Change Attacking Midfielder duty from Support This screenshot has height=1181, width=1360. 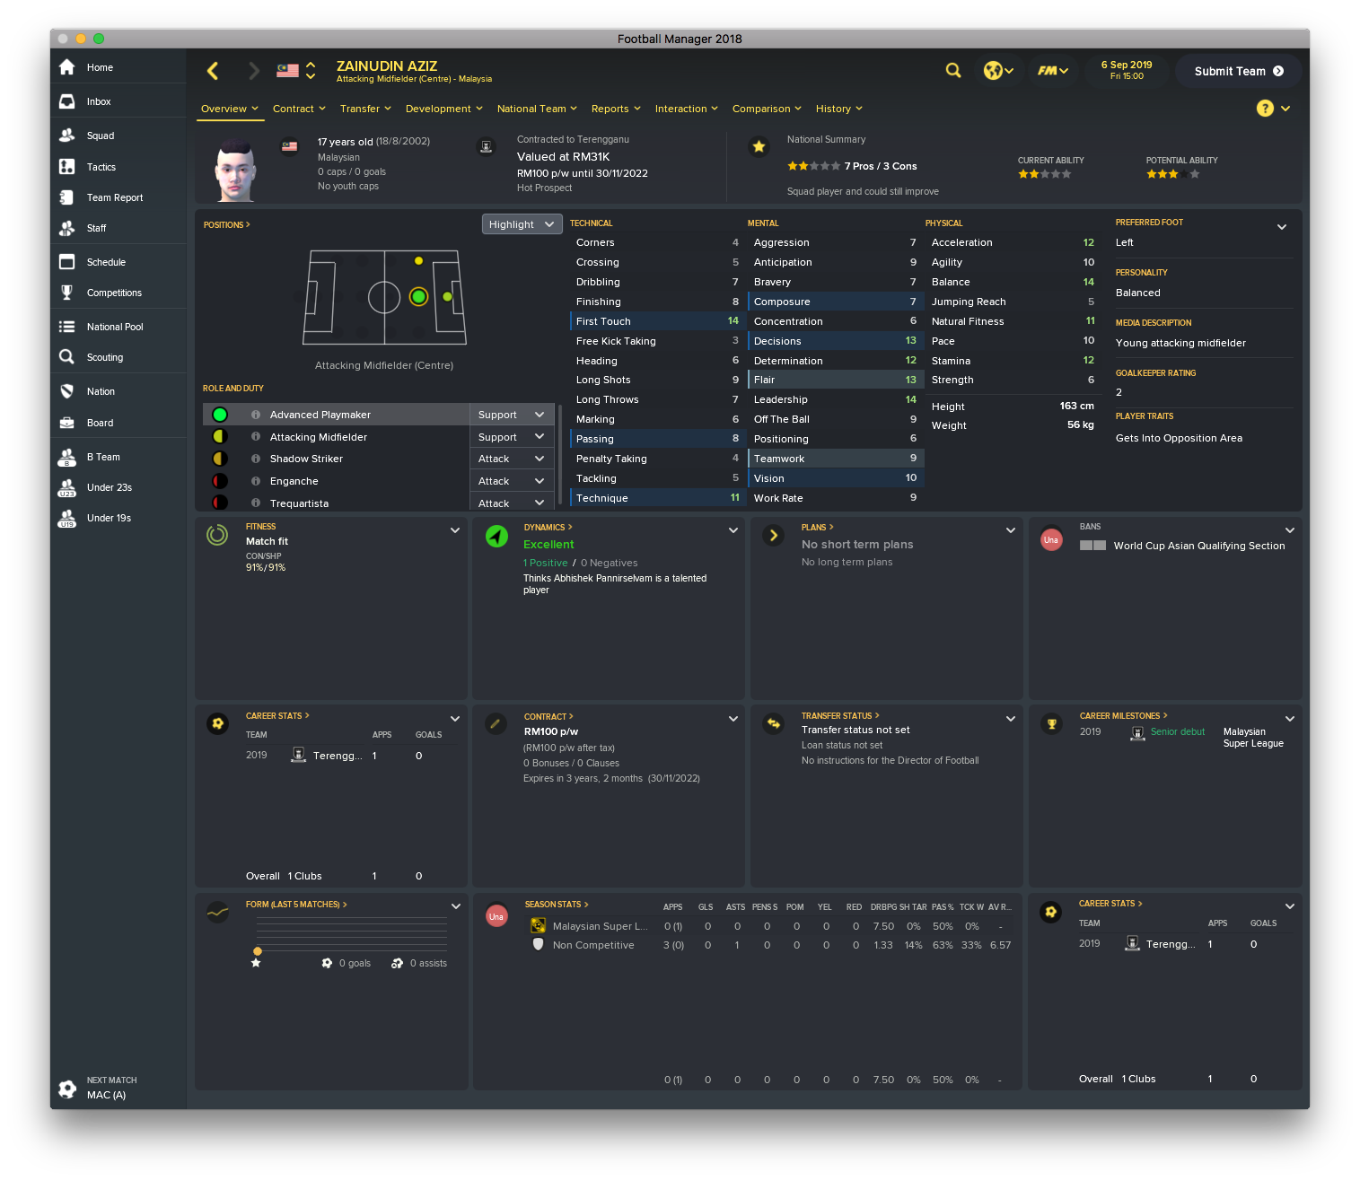point(512,437)
